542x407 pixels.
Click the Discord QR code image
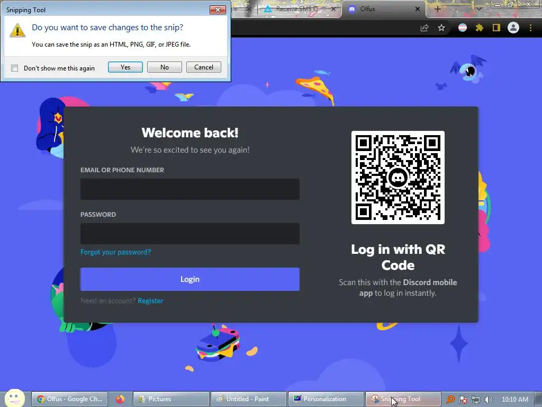[398, 177]
